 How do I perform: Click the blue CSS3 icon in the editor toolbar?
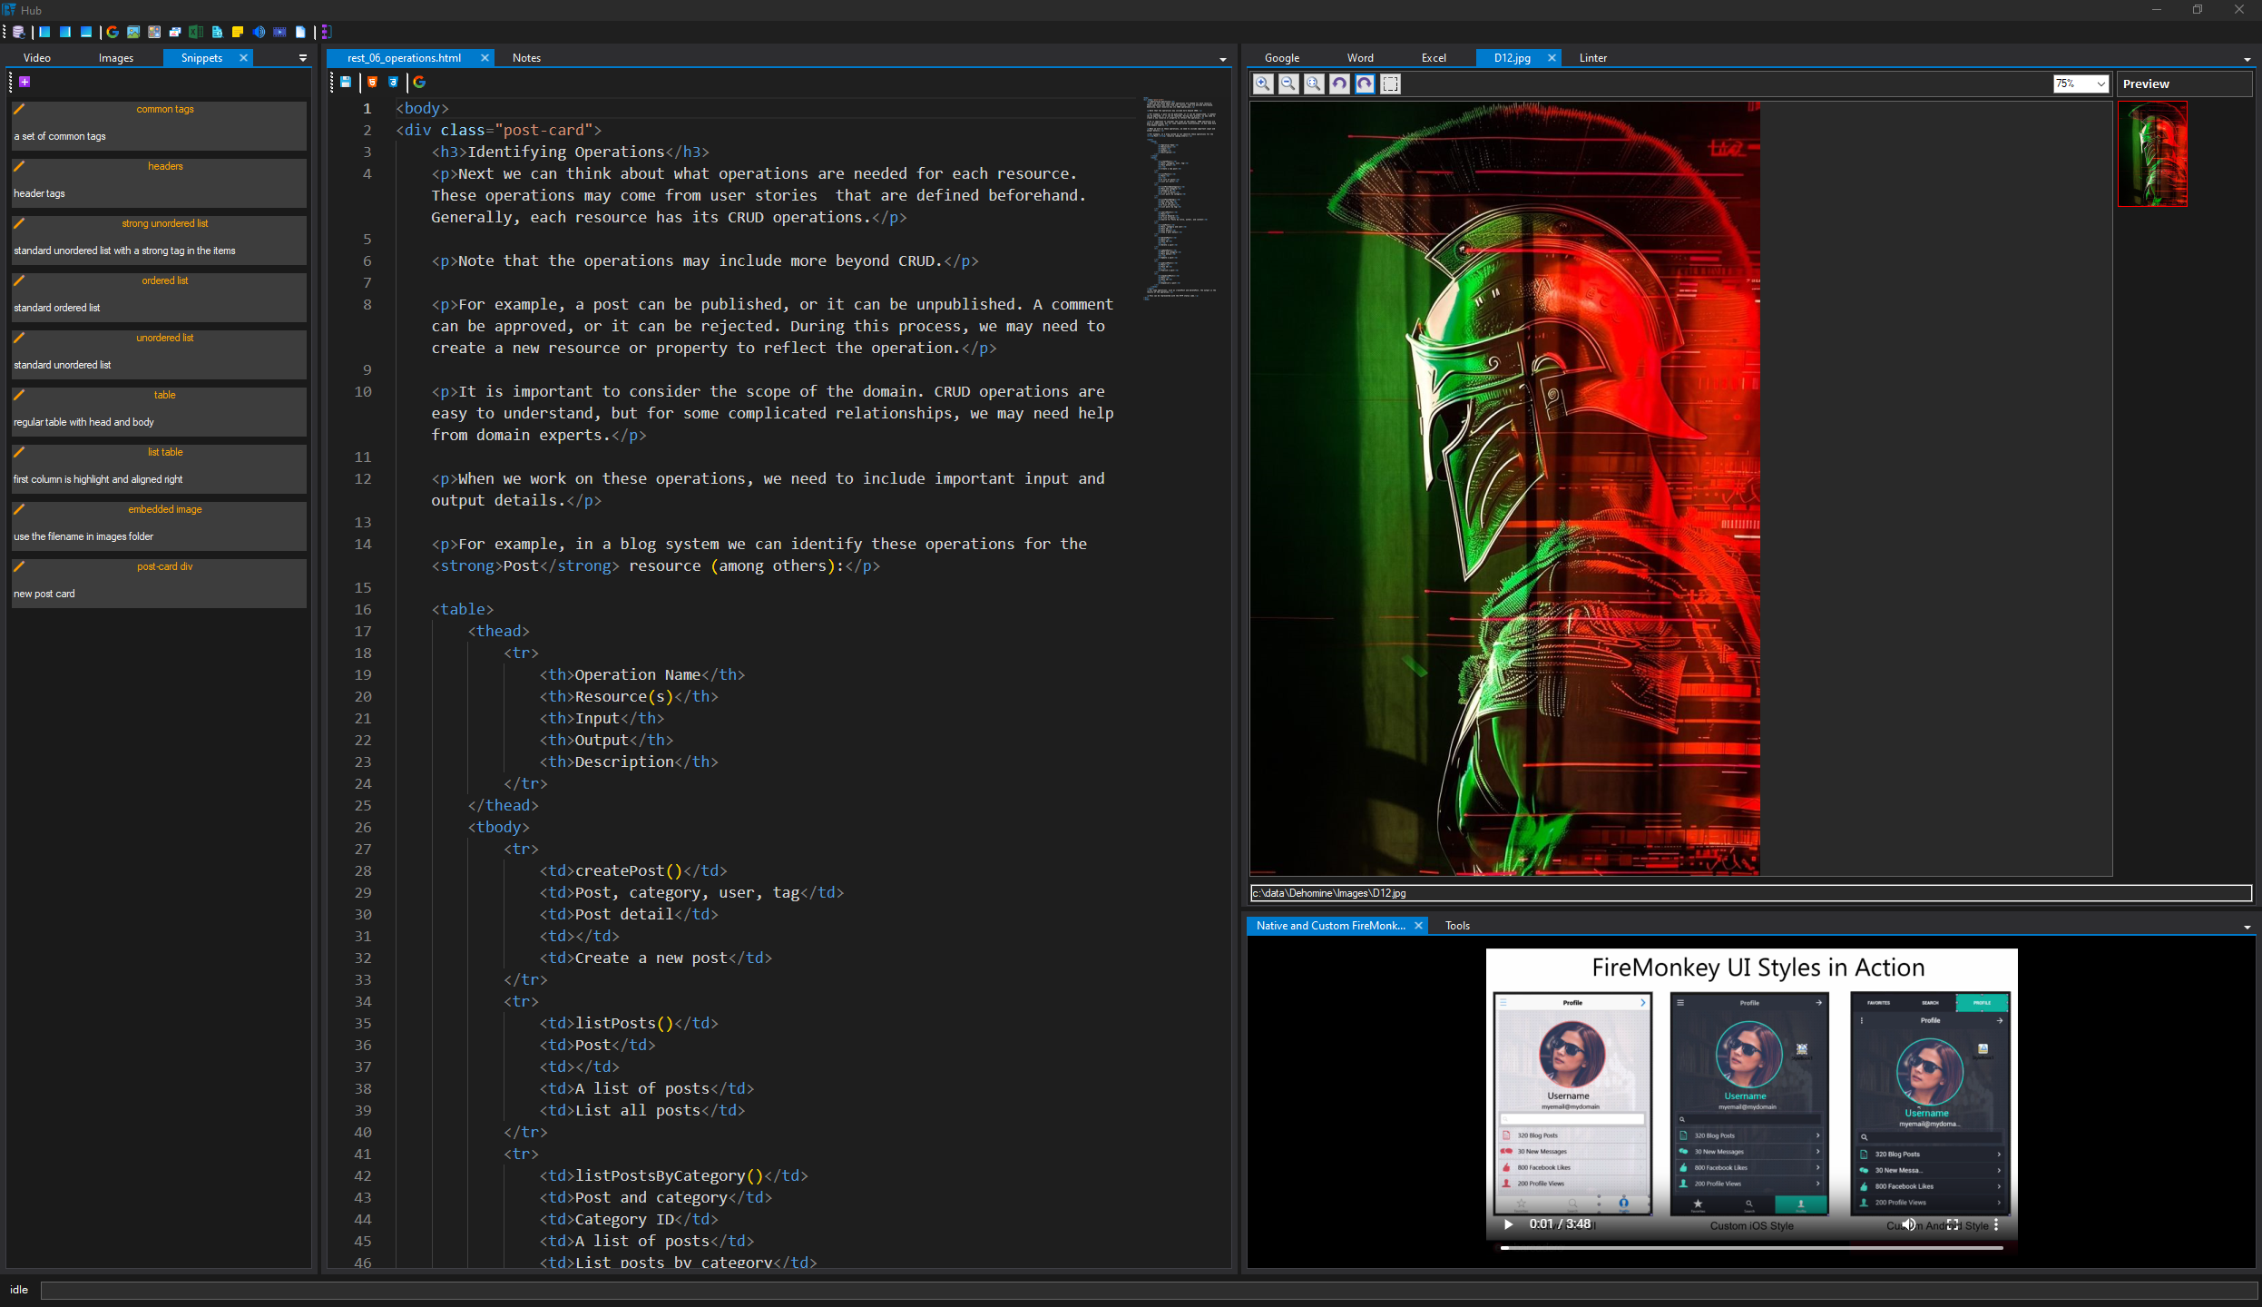[x=393, y=82]
